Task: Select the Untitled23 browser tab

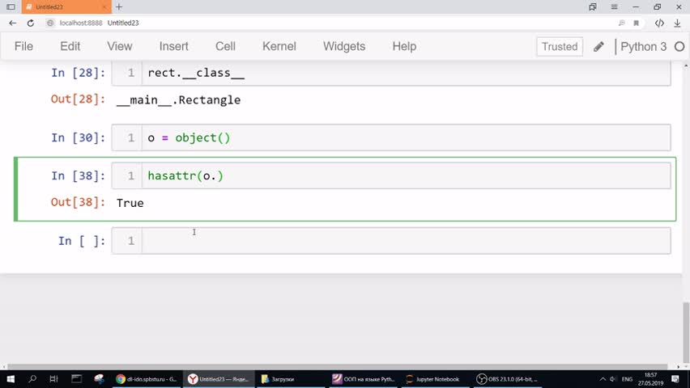Action: (x=66, y=7)
